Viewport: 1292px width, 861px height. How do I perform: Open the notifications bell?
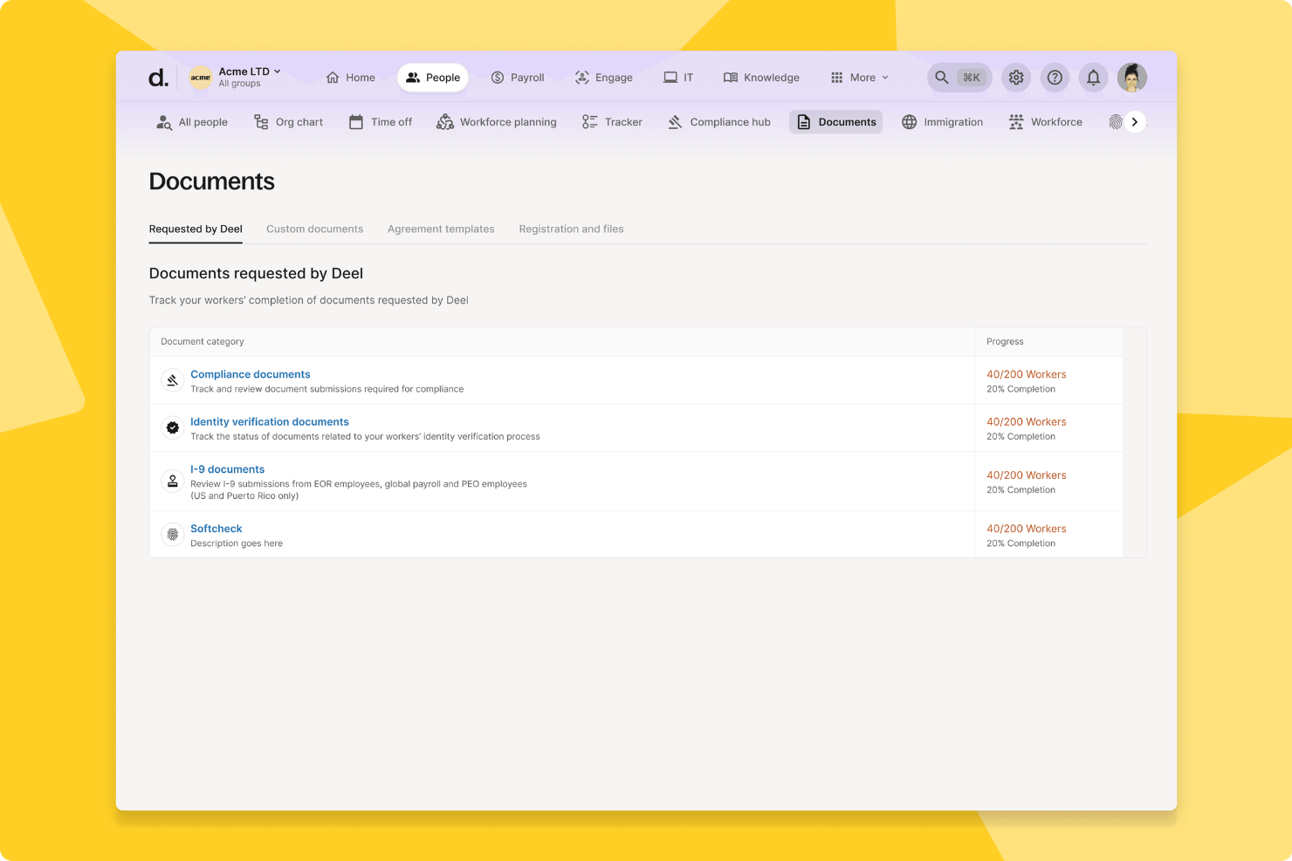[1093, 77]
